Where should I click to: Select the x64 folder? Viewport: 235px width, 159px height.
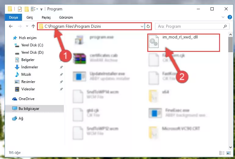[159, 96]
